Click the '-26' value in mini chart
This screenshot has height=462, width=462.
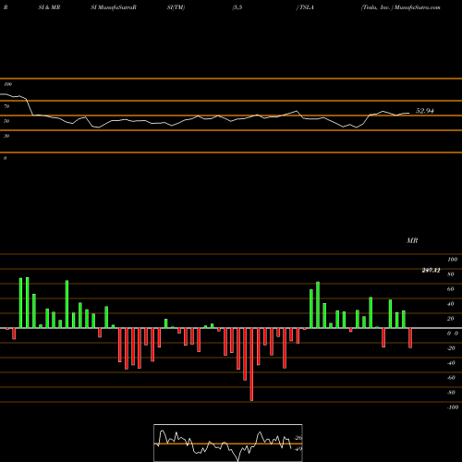(298, 438)
